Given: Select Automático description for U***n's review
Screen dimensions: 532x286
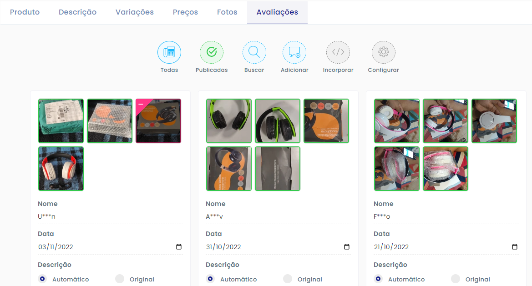Looking at the screenshot, I should 42,279.
